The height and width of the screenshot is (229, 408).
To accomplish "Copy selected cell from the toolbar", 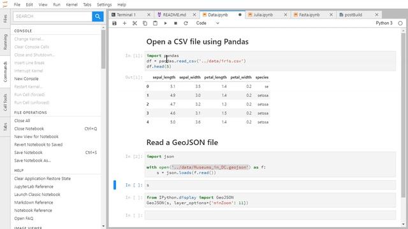I will (145, 24).
